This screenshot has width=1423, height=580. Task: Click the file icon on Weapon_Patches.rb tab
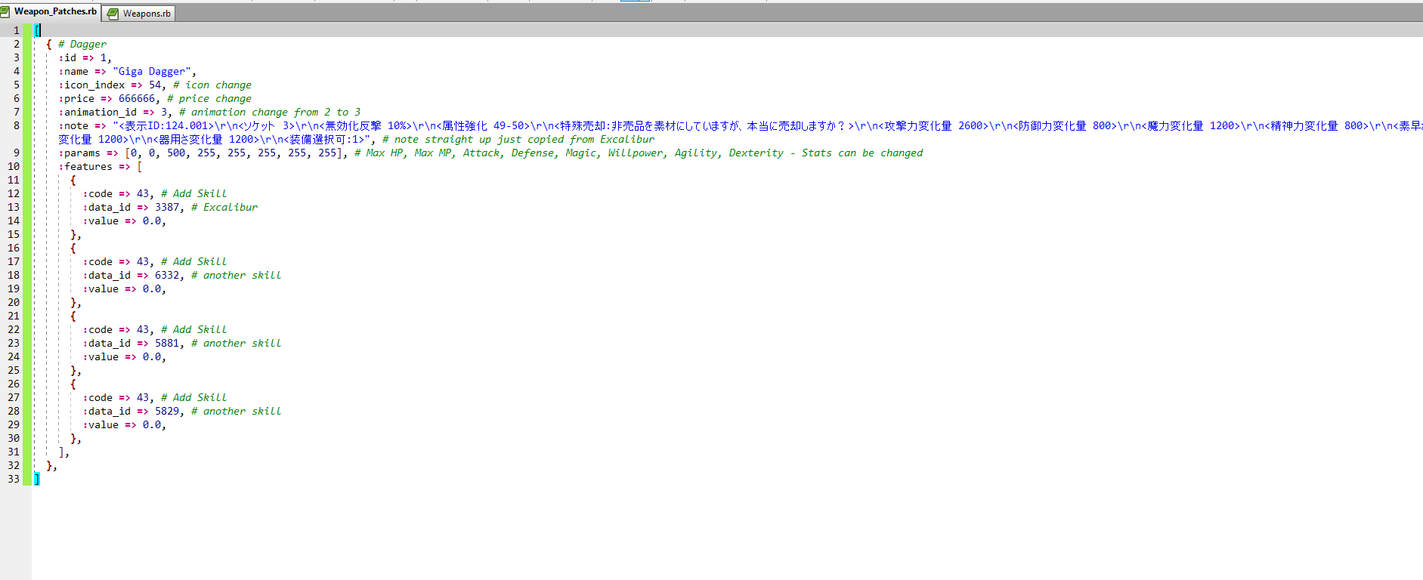click(5, 11)
